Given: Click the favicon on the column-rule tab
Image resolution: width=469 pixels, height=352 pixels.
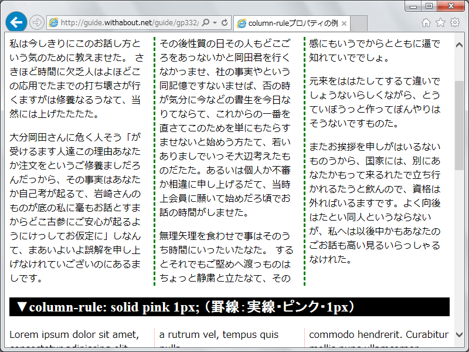Looking at the screenshot, I should 241,22.
